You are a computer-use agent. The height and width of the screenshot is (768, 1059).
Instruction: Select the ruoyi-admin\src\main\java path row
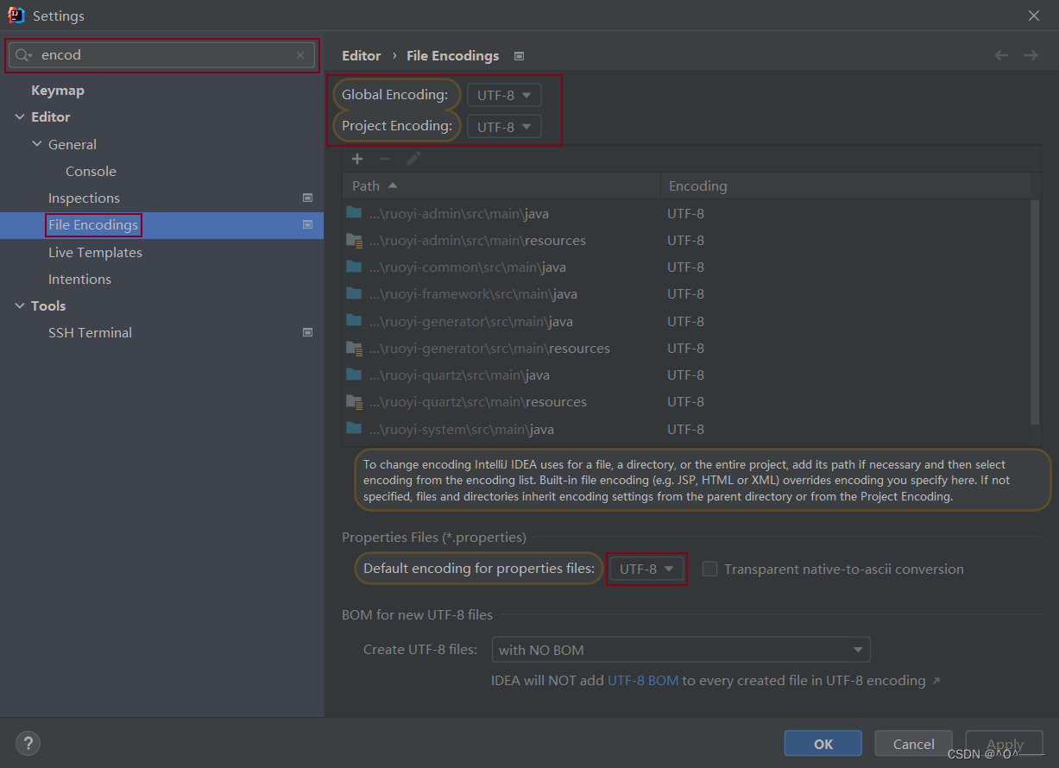pyautogui.click(x=686, y=213)
